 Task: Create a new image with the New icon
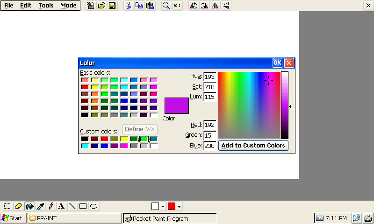point(91,6)
